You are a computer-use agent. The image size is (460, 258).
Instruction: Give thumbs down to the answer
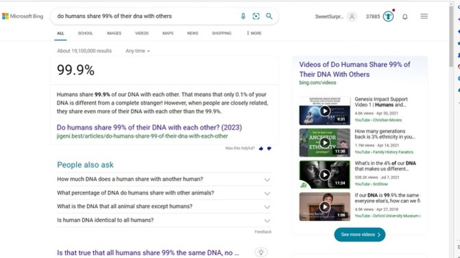[x=269, y=149]
